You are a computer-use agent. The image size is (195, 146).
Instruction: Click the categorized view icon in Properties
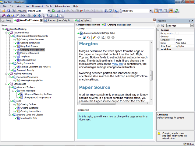(x=158, y=26)
